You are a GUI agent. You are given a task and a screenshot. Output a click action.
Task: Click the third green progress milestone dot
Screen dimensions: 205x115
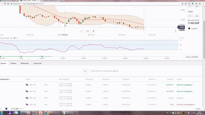click(42, 57)
